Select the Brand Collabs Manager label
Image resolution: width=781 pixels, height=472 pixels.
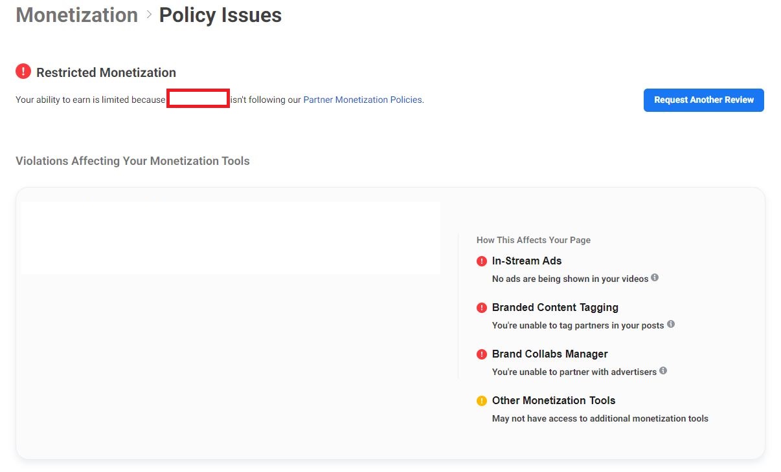pyautogui.click(x=550, y=354)
